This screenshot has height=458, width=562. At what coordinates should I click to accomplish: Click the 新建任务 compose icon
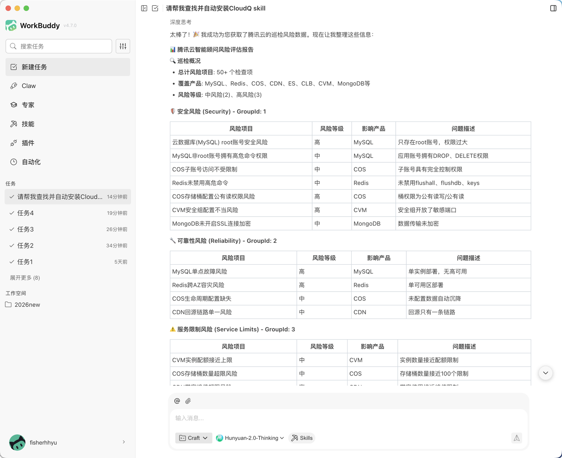pyautogui.click(x=14, y=67)
